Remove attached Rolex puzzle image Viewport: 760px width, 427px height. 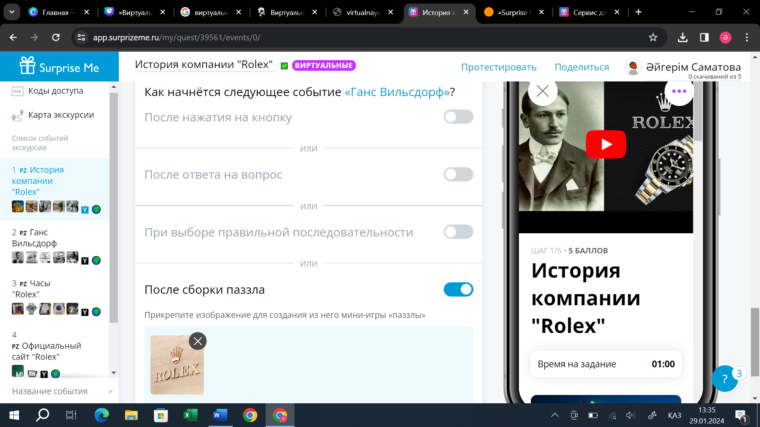tap(198, 341)
